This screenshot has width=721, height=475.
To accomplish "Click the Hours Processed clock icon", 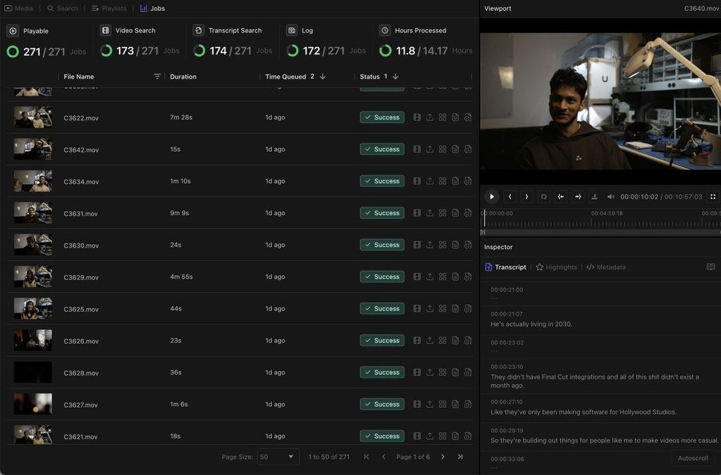I will (385, 31).
